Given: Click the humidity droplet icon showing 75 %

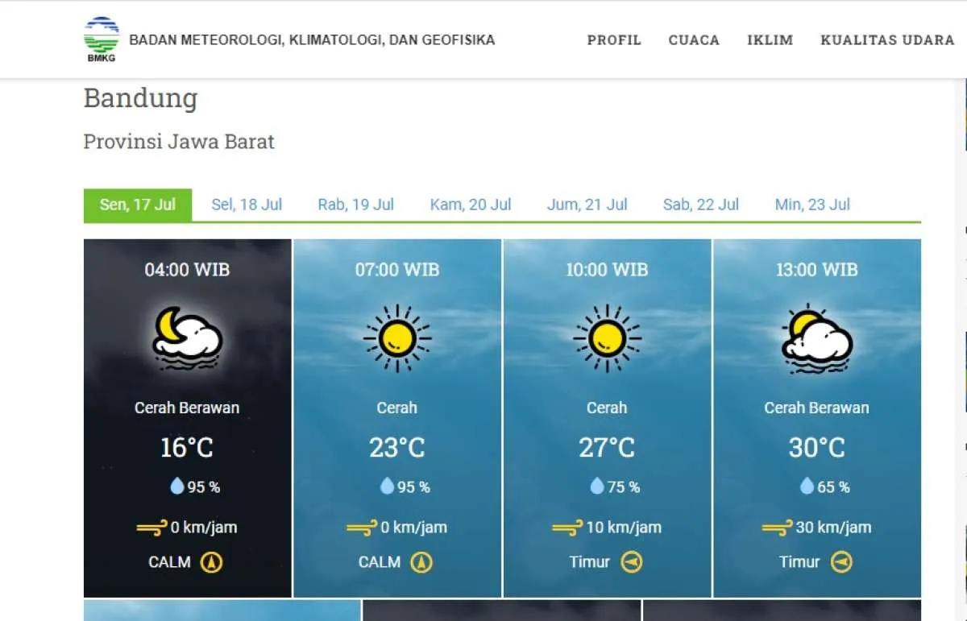Looking at the screenshot, I should 596,486.
